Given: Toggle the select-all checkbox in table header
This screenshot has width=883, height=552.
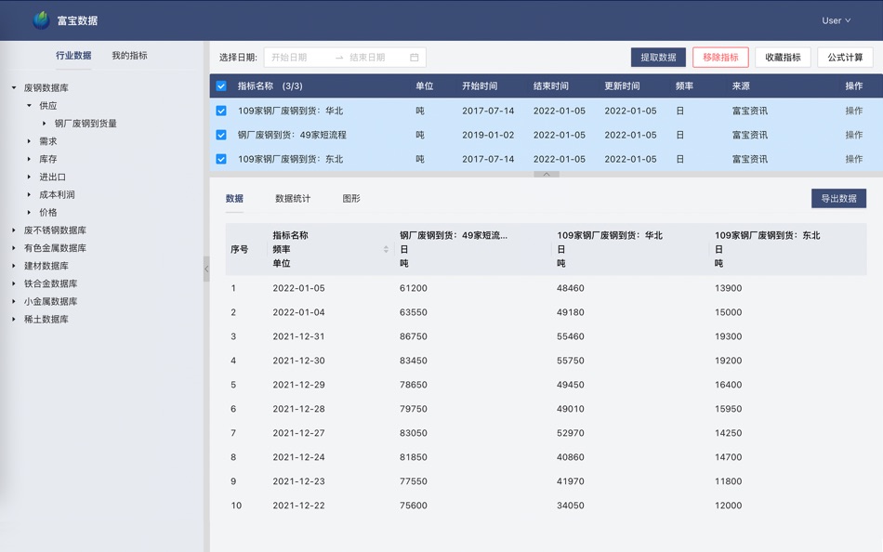Looking at the screenshot, I should click(221, 86).
